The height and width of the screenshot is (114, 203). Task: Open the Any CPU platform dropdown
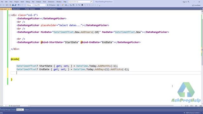tap(40, 5)
